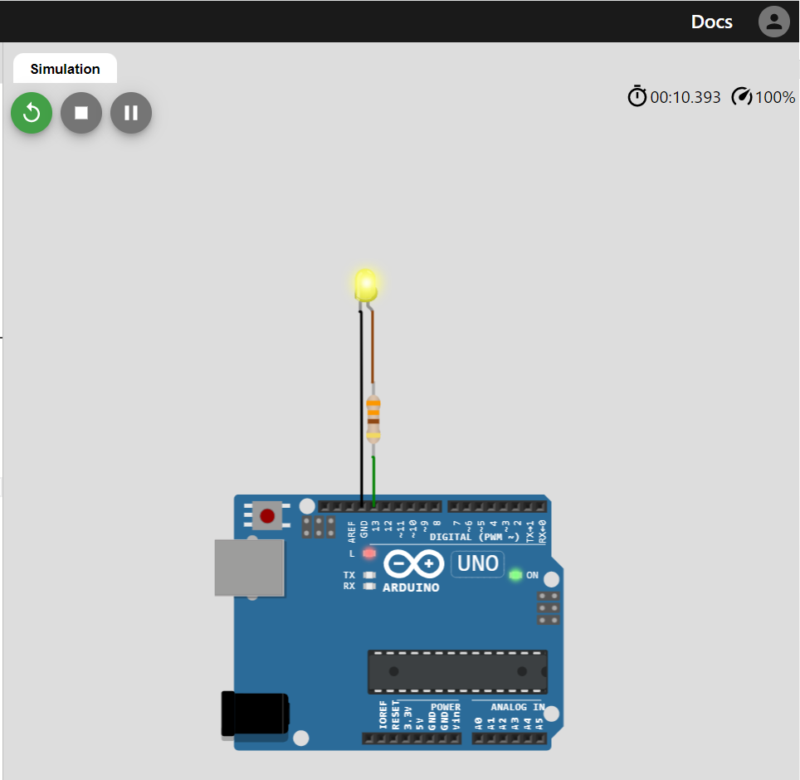This screenshot has width=800, height=780.
Task: Select the glowing yellow LED
Action: point(366,285)
